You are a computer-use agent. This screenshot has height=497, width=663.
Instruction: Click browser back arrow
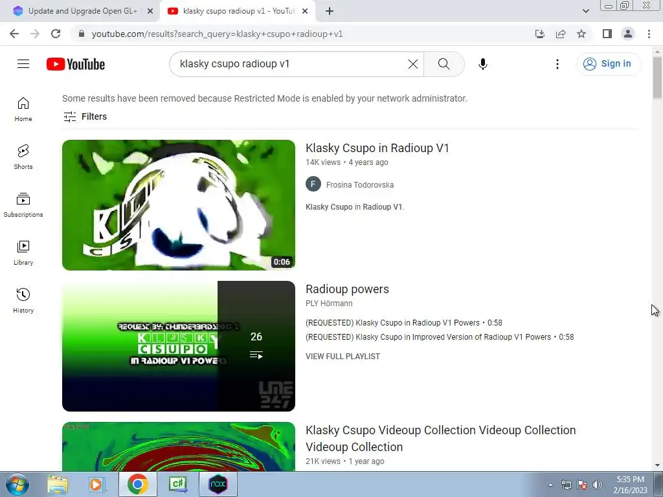tap(14, 34)
